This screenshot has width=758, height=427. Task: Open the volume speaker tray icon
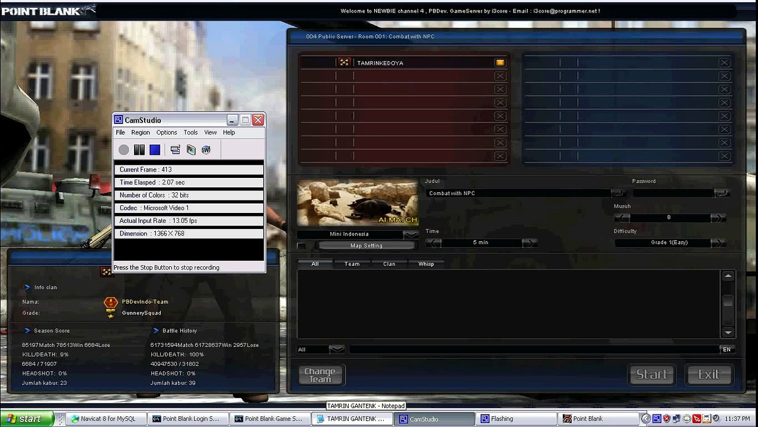(x=716, y=419)
